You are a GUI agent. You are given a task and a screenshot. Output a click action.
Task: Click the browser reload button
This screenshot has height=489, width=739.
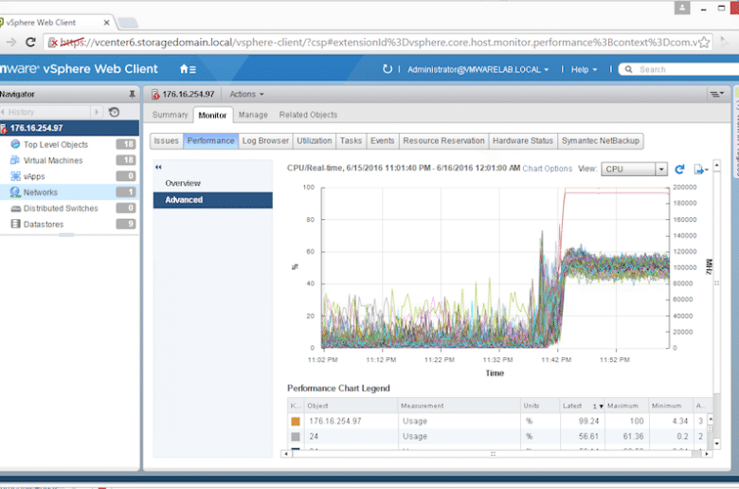click(30, 43)
